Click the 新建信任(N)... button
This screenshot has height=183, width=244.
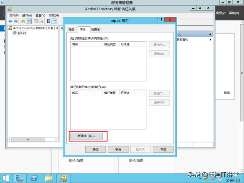[87, 136]
